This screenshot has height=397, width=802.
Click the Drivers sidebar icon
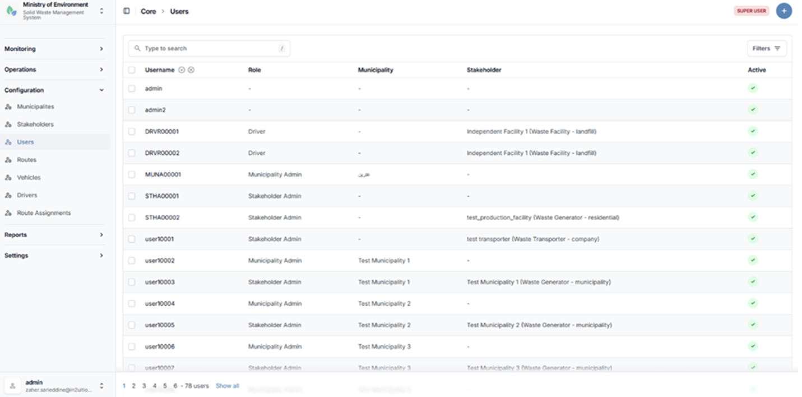8,196
